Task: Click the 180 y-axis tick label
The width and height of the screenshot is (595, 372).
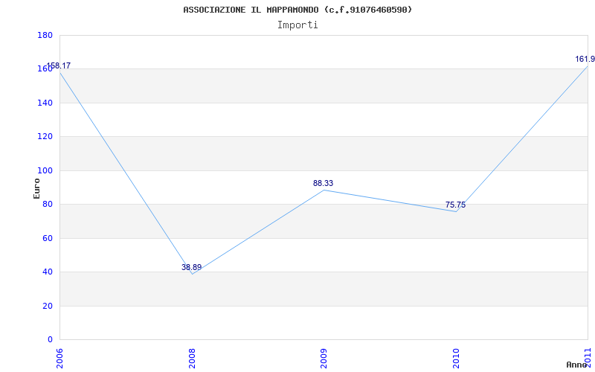Action: point(45,36)
